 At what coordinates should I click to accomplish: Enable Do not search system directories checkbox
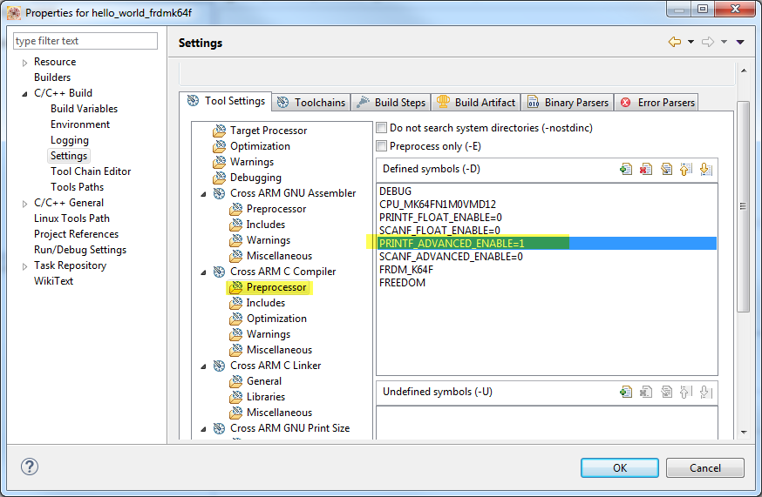tap(381, 128)
